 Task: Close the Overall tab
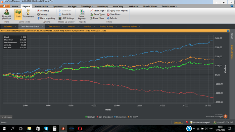point(78,26)
